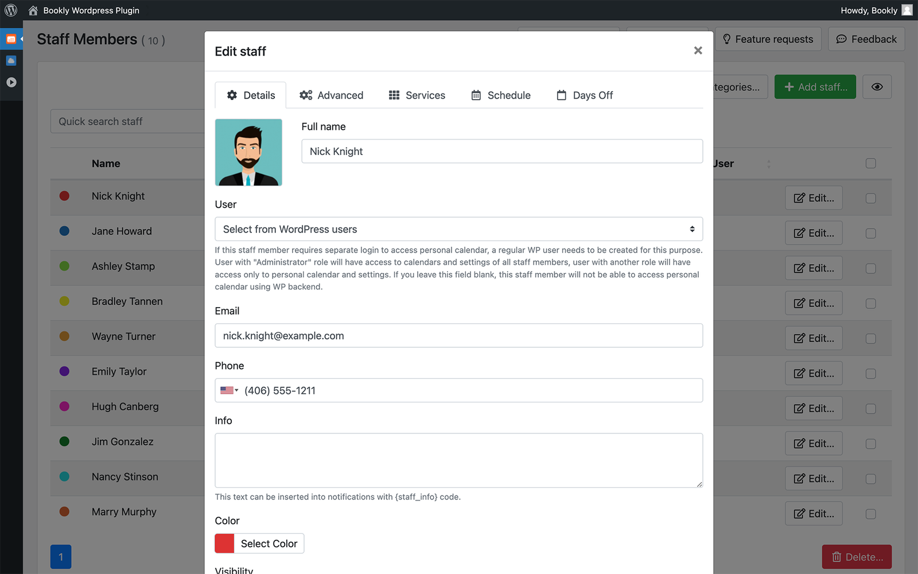The height and width of the screenshot is (574, 918).
Task: Click the Feedback button
Action: tap(866, 39)
